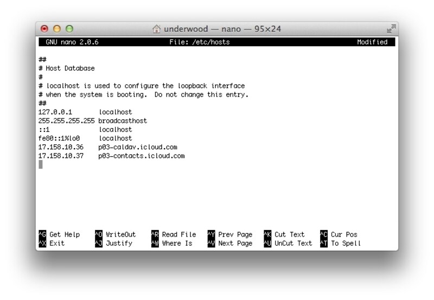Click the ^T To Spell shortcut
The height and width of the screenshot is (300, 434).
(341, 244)
